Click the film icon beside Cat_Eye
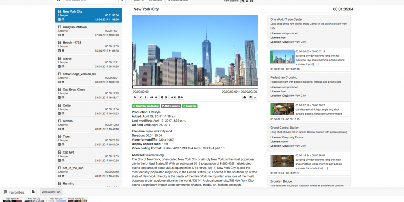404x202 pixels. (60, 153)
